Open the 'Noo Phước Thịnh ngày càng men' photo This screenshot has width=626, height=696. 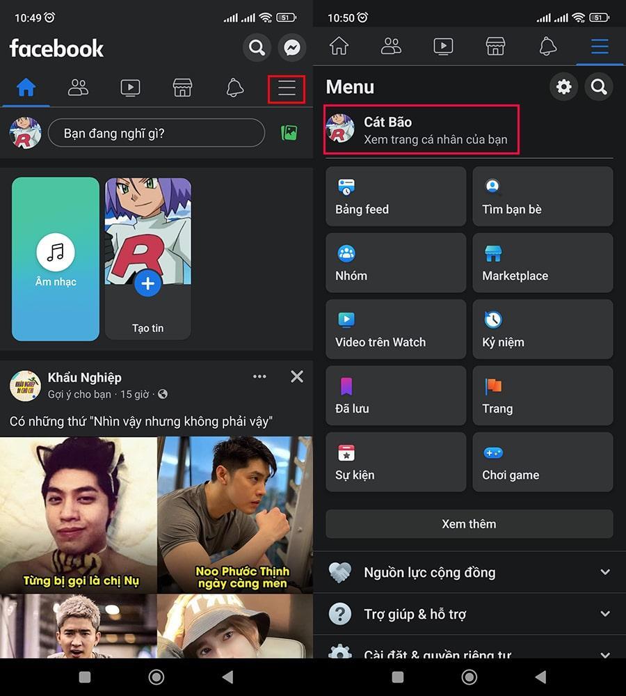click(235, 514)
